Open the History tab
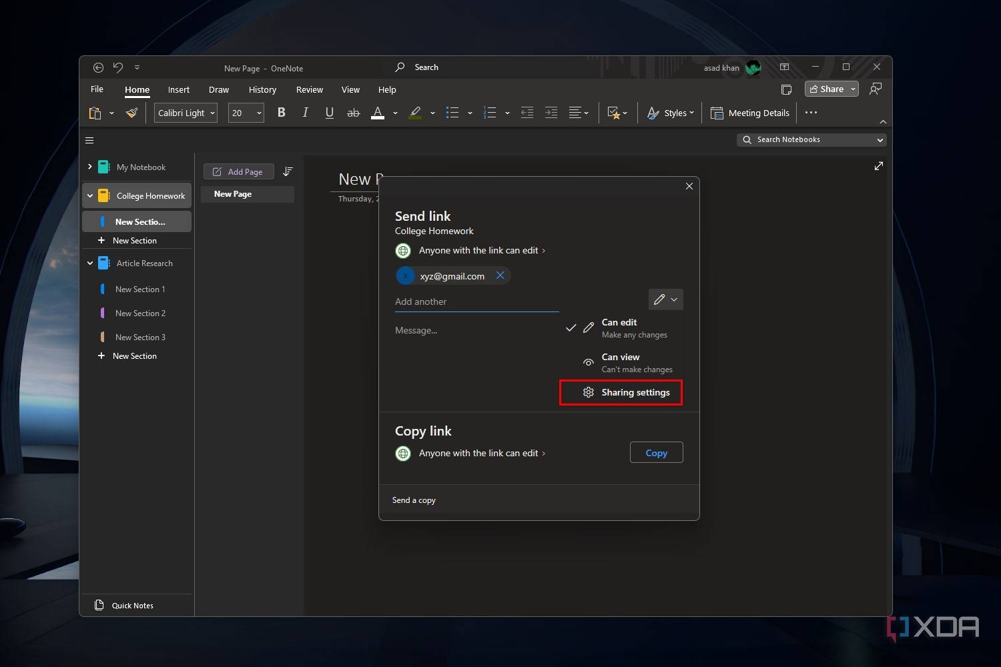 [x=262, y=89]
